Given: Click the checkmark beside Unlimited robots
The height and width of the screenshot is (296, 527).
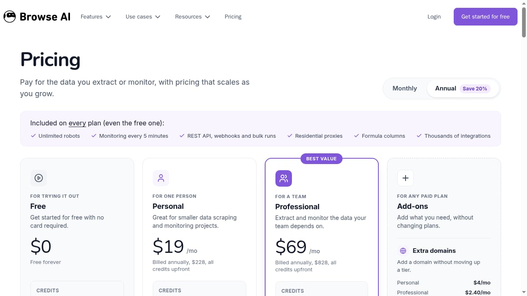Looking at the screenshot, I should point(33,136).
